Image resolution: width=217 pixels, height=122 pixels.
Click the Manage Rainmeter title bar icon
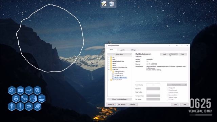pyautogui.click(x=106, y=45)
